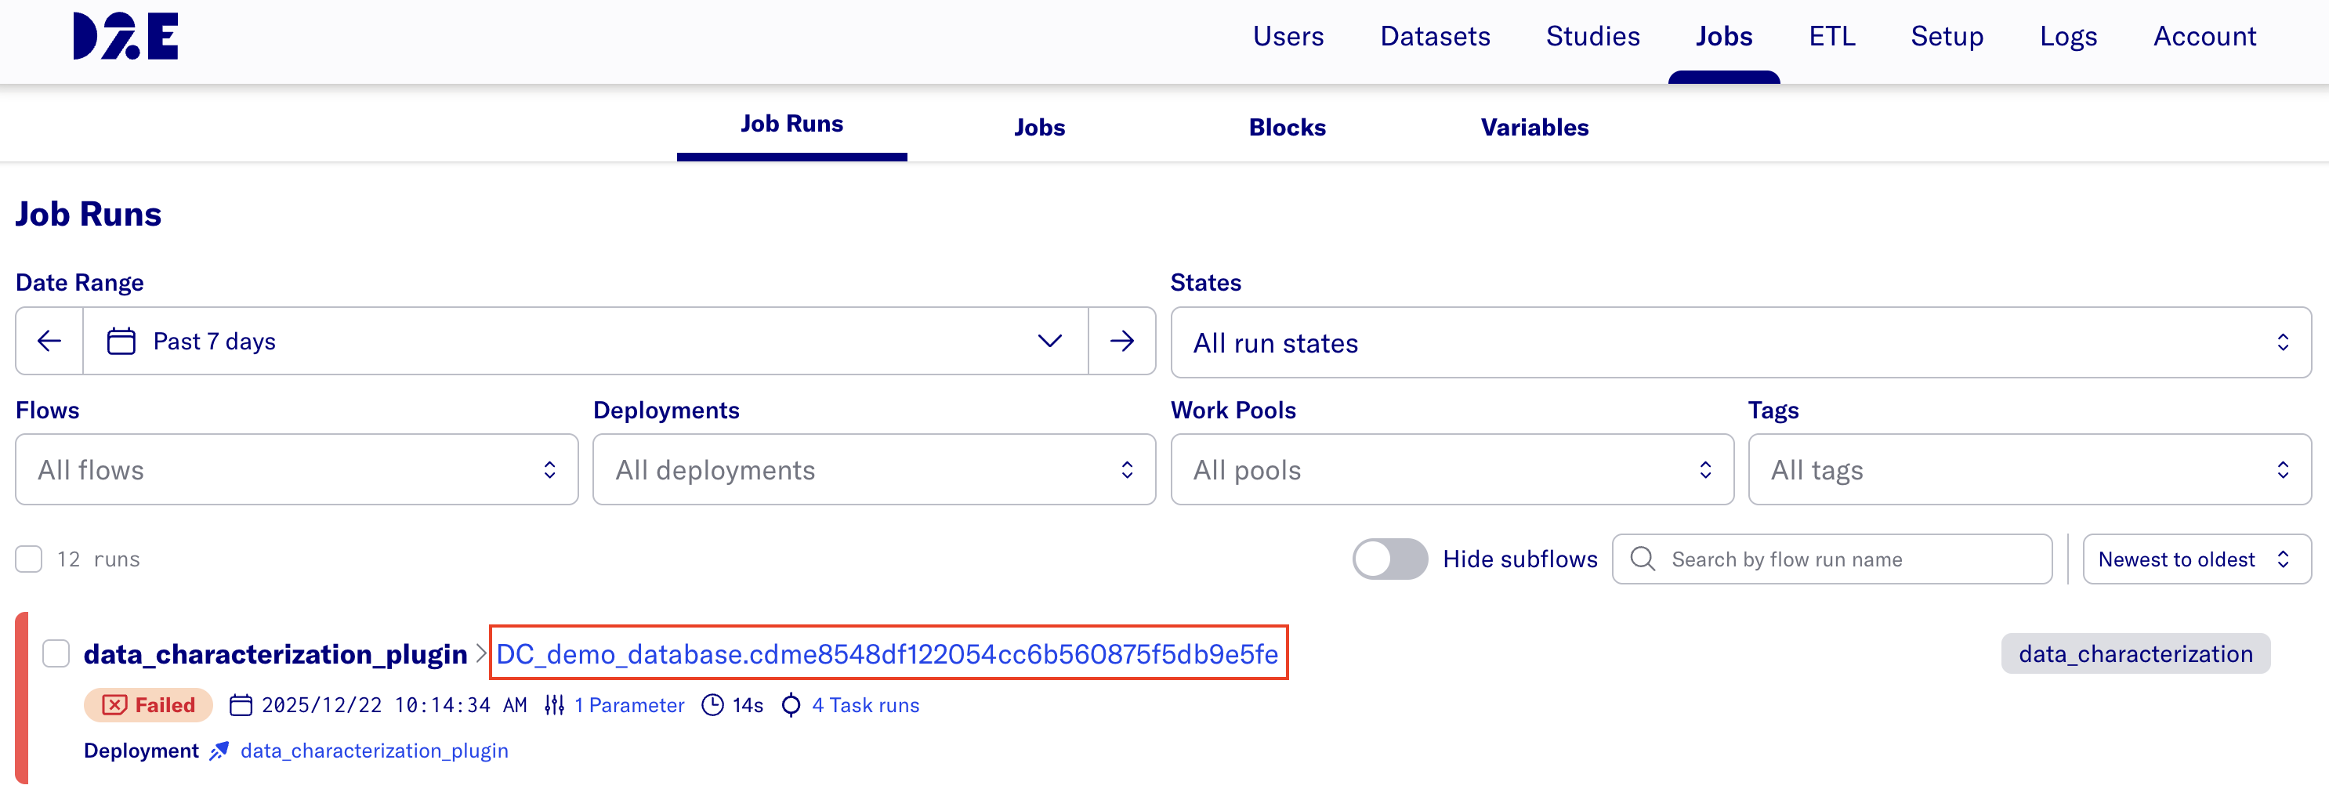Check the select-all runs checkbox
The height and width of the screenshot is (796, 2329).
pyautogui.click(x=29, y=559)
